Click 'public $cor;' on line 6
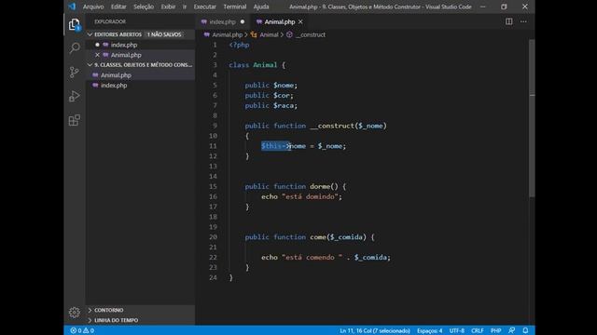 270,95
